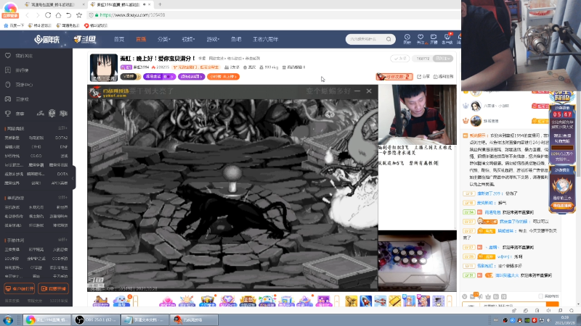This screenshot has height=326, width=581.
Task: Click the emoji icon in chat toolbar
Action: (465, 296)
